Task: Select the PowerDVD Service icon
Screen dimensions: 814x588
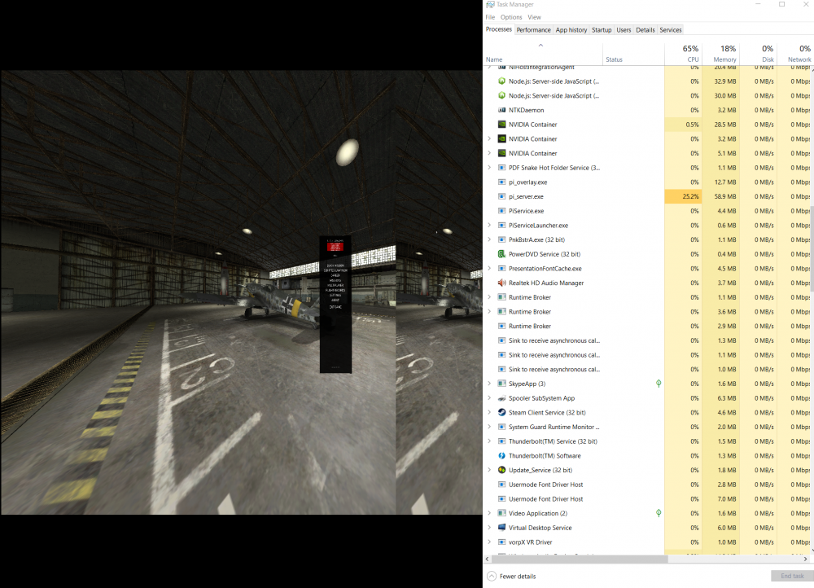Action: point(502,254)
